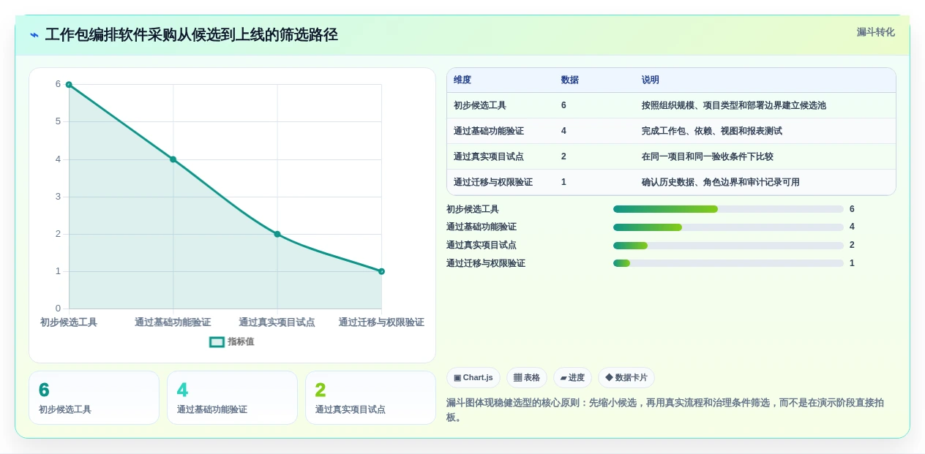Select the 进度 tag
Image resolution: width=925 pixels, height=454 pixels.
(x=572, y=378)
